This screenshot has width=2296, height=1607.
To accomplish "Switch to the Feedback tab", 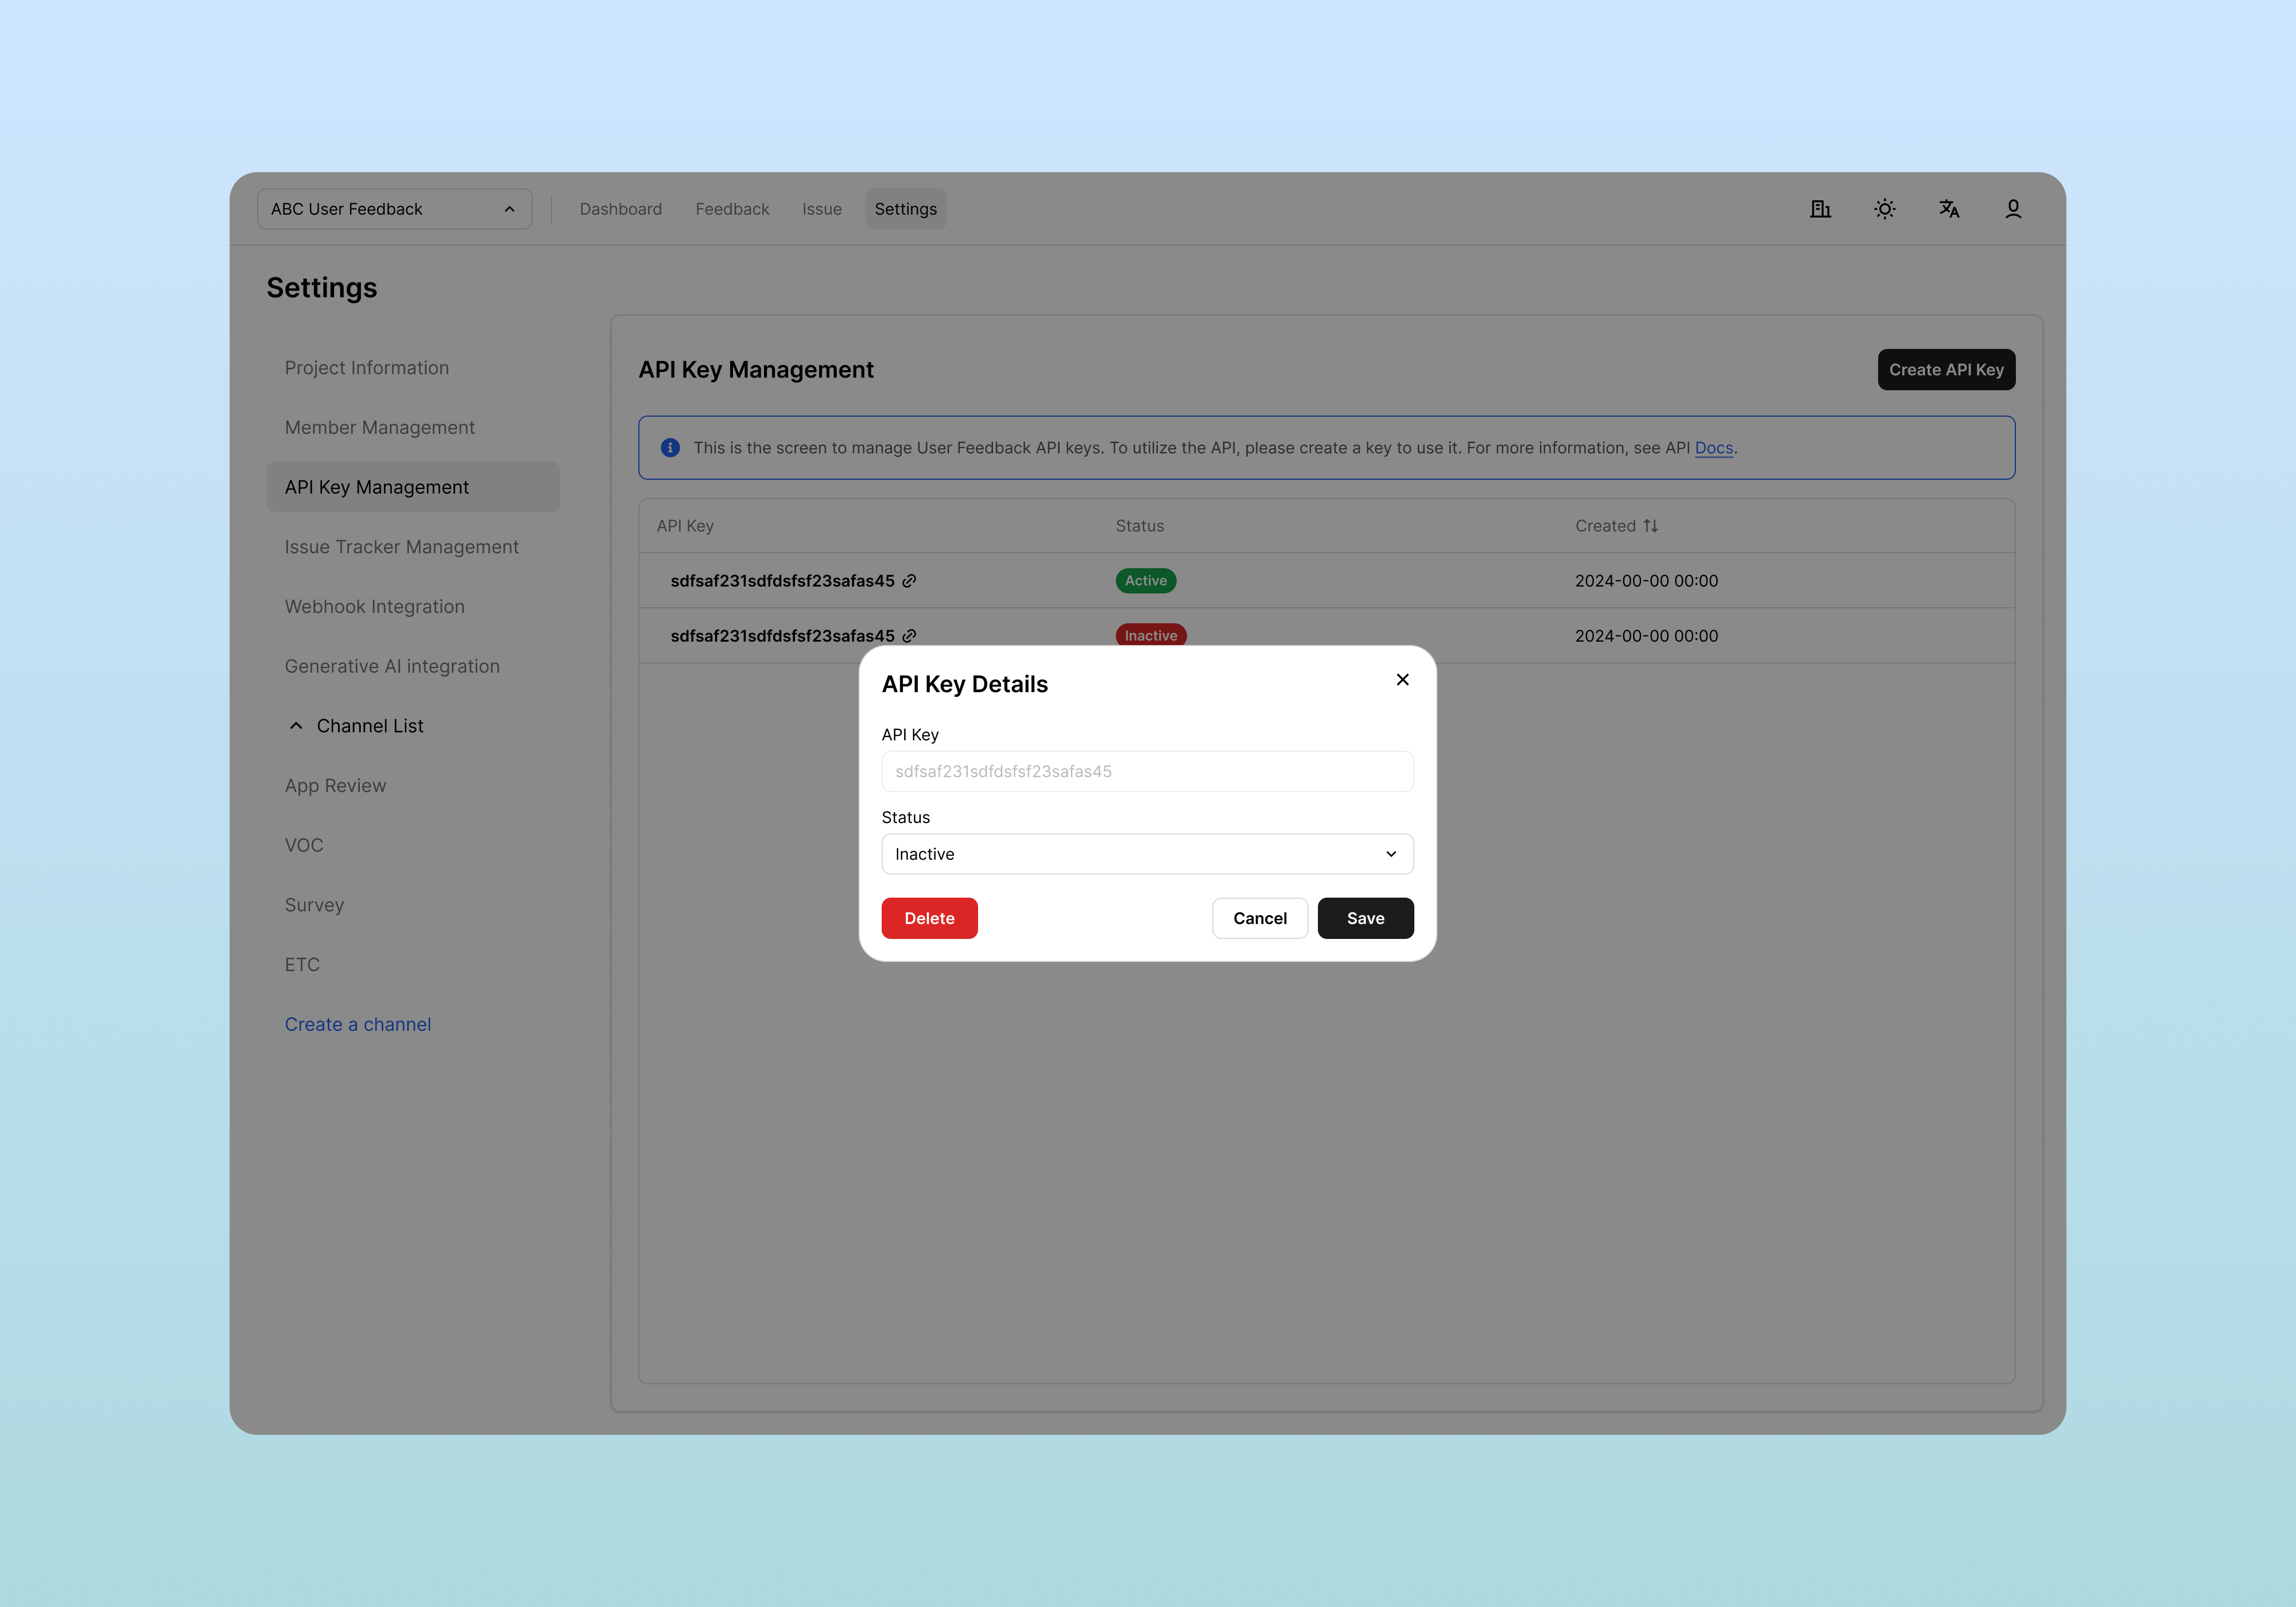I will [x=732, y=209].
